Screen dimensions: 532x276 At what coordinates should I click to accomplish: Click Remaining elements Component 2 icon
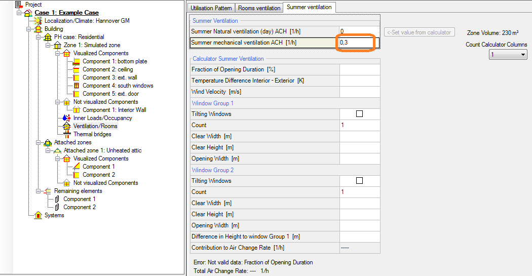57,207
